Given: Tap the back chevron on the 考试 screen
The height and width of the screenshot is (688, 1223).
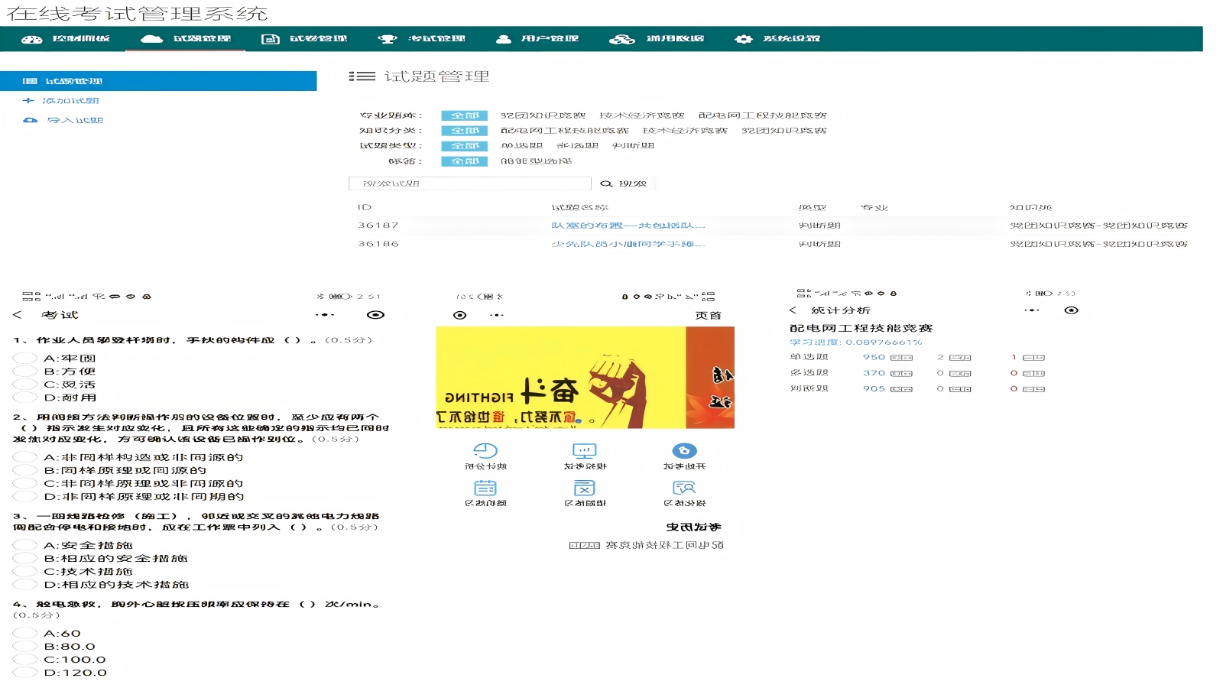Looking at the screenshot, I should point(18,315).
